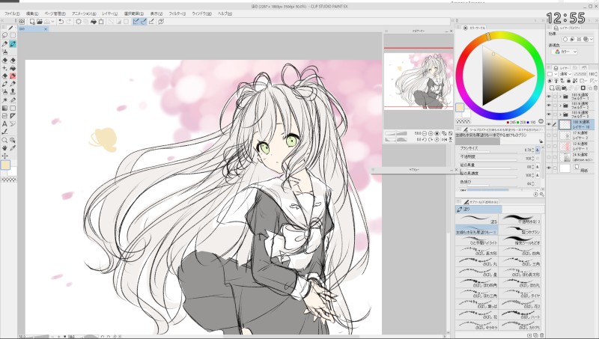Adjust brush size stepper arrows
The height and width of the screenshot is (339, 599).
click(532, 150)
